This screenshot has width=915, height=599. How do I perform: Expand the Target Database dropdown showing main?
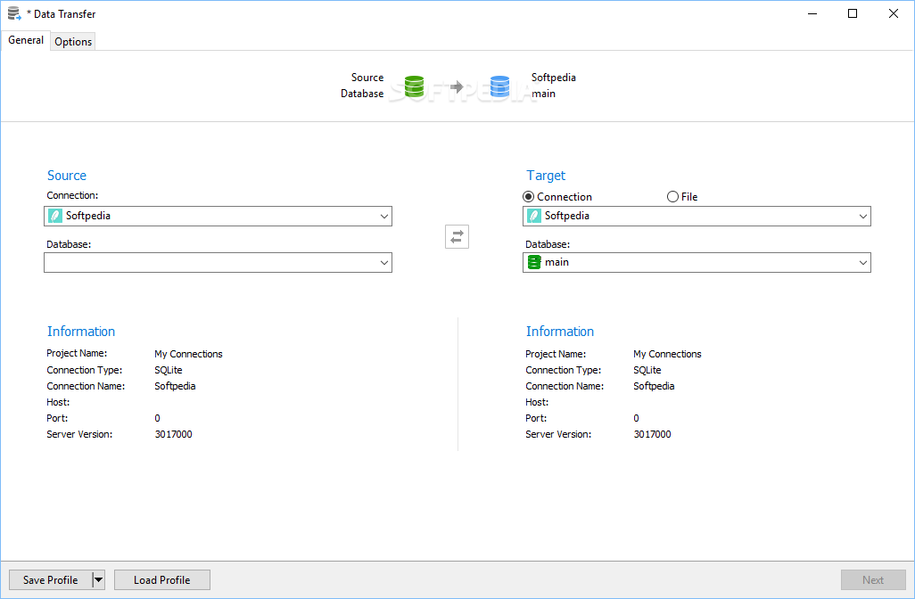[x=863, y=262]
